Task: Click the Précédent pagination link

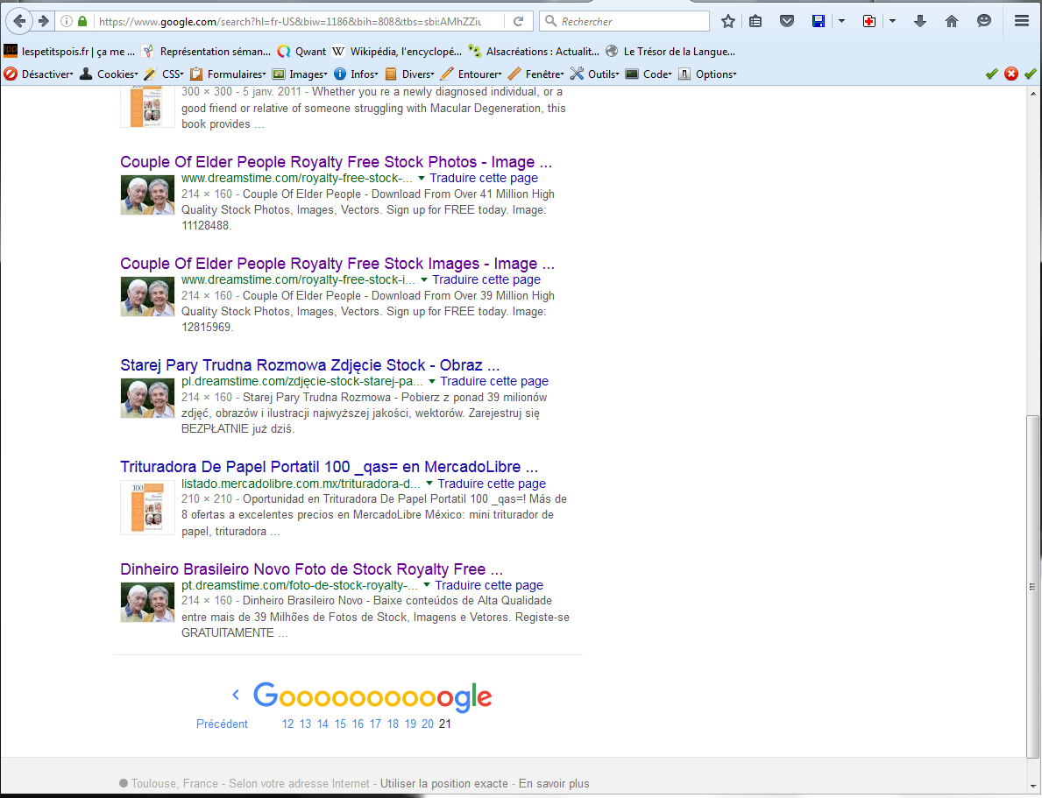Action: coord(222,724)
